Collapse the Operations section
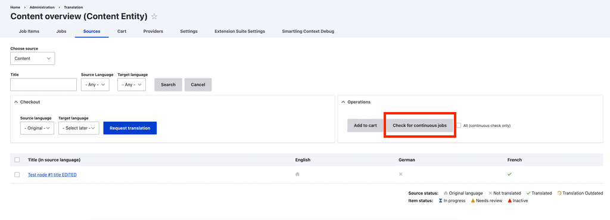 pos(356,102)
